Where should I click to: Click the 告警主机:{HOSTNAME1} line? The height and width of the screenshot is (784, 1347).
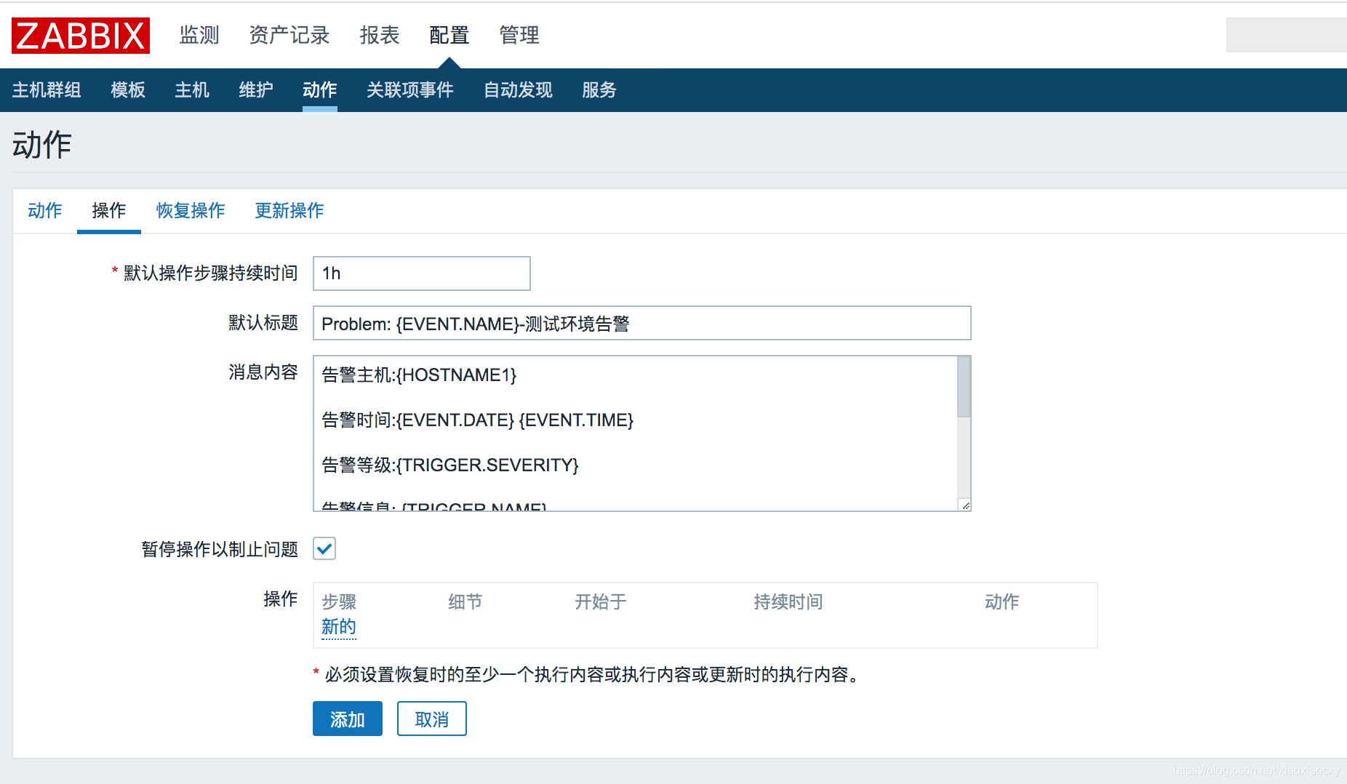419,375
